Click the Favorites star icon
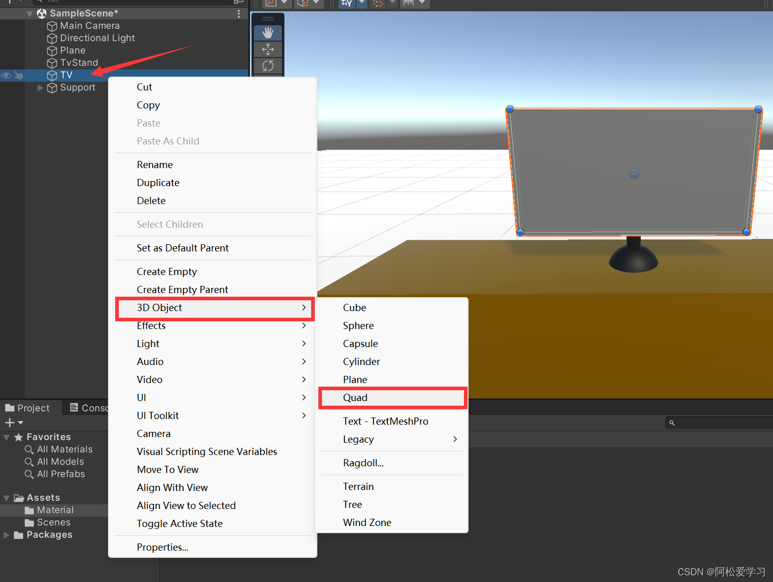This screenshot has height=582, width=773. [x=19, y=437]
